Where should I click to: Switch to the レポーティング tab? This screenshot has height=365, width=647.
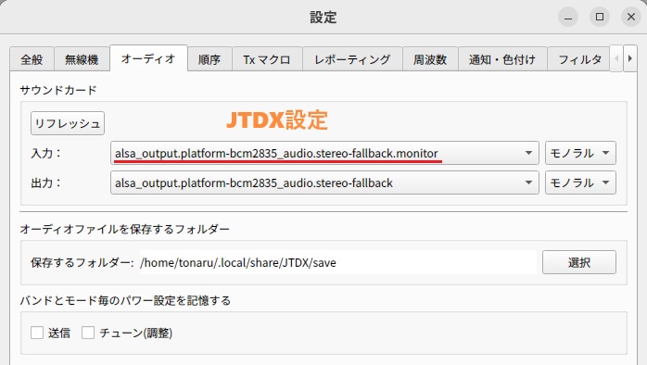(x=352, y=59)
